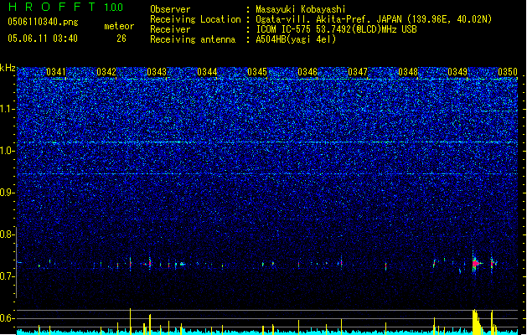Click the 1.0 kHz axis label
The width and height of the screenshot is (527, 335).
point(8,151)
